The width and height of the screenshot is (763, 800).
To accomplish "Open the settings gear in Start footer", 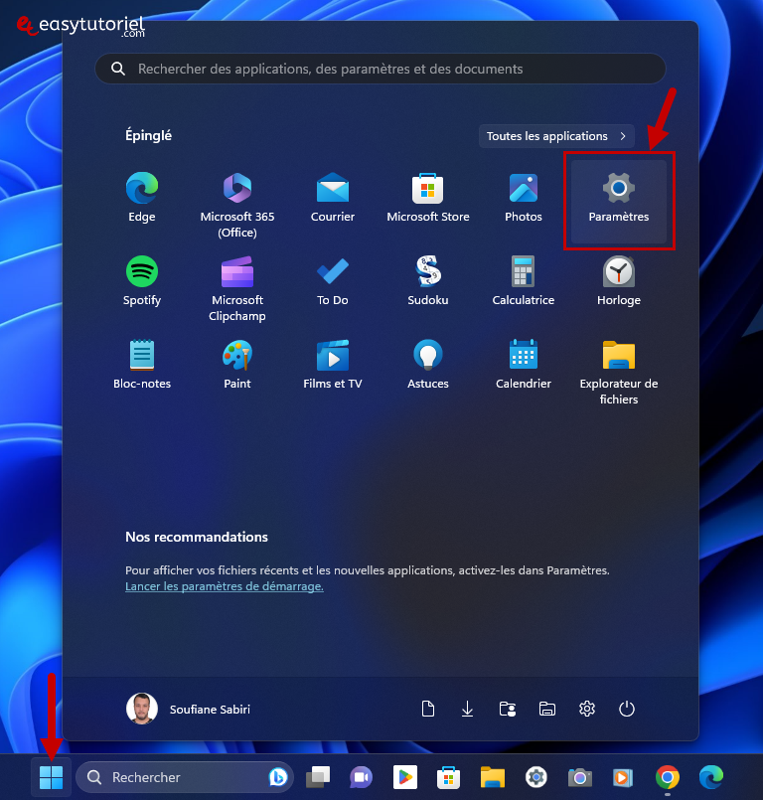I will pyautogui.click(x=587, y=709).
